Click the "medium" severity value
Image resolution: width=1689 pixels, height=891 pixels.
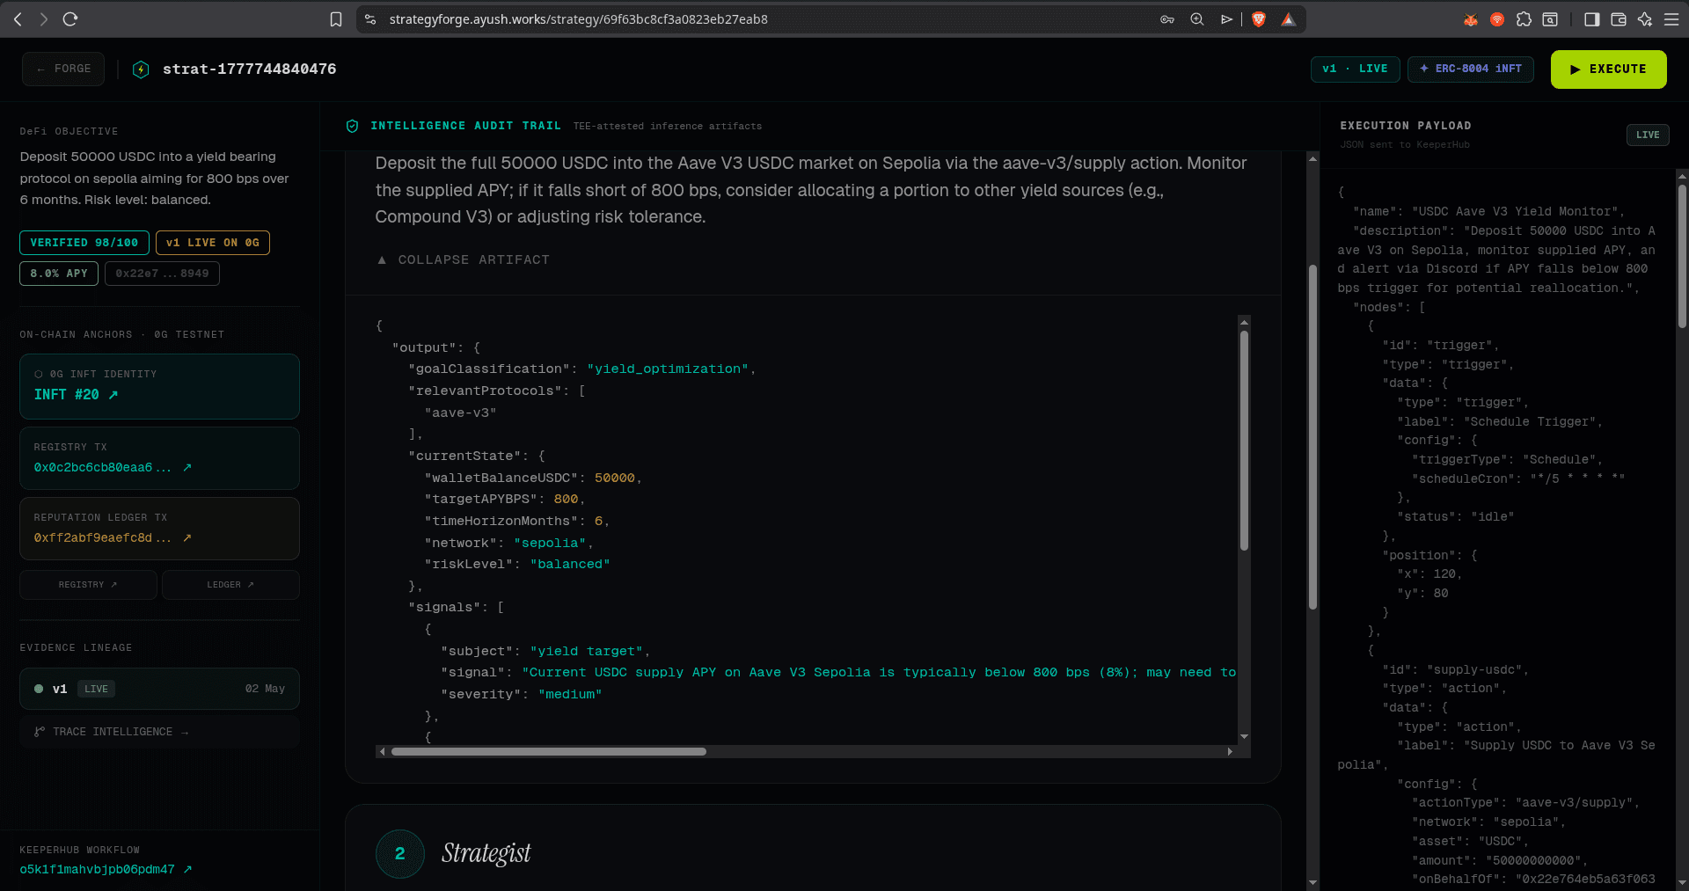570,695
